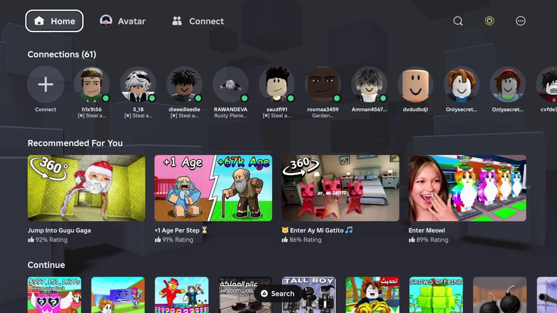The width and height of the screenshot is (557, 313).
Task: Open Amman4567's avatar
Action: 369,84
